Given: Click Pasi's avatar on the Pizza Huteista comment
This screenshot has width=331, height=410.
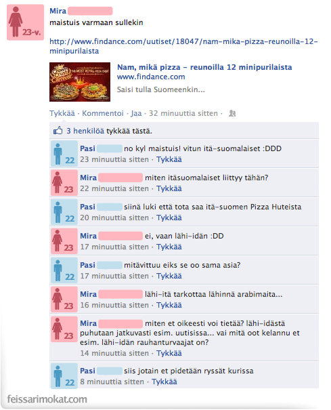Looking at the screenshot, I should (x=64, y=212).
